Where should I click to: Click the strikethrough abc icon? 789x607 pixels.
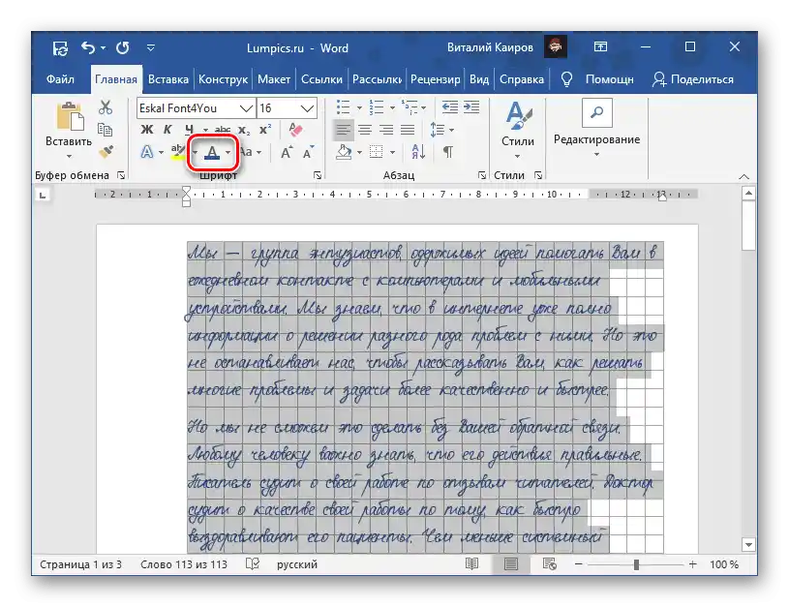[222, 129]
